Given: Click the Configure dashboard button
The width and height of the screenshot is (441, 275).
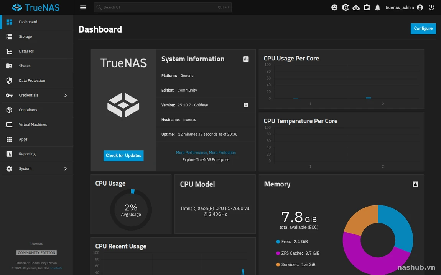Looking at the screenshot, I should (423, 28).
